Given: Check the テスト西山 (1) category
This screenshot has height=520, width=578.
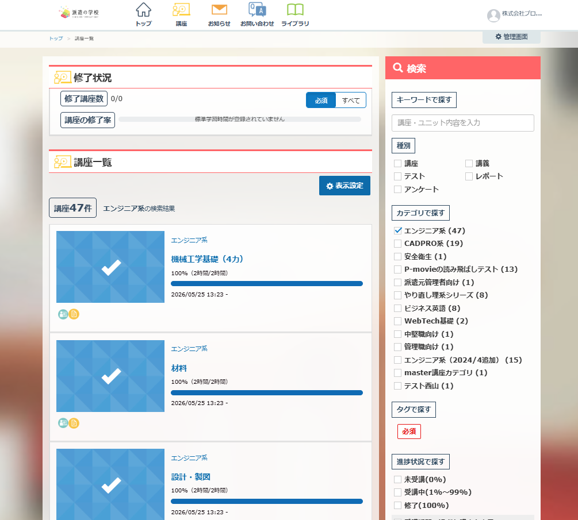Looking at the screenshot, I should [x=397, y=386].
